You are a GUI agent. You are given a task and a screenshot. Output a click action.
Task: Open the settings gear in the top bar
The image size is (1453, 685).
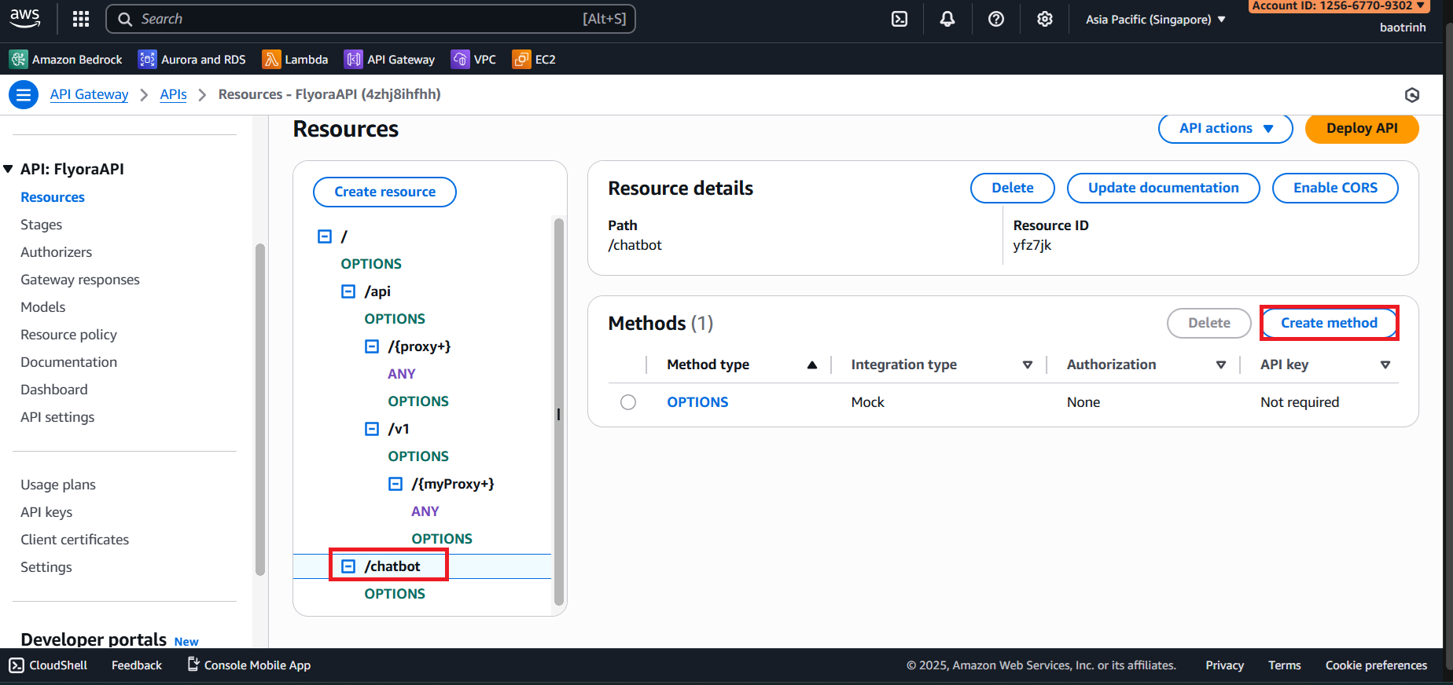(1044, 19)
